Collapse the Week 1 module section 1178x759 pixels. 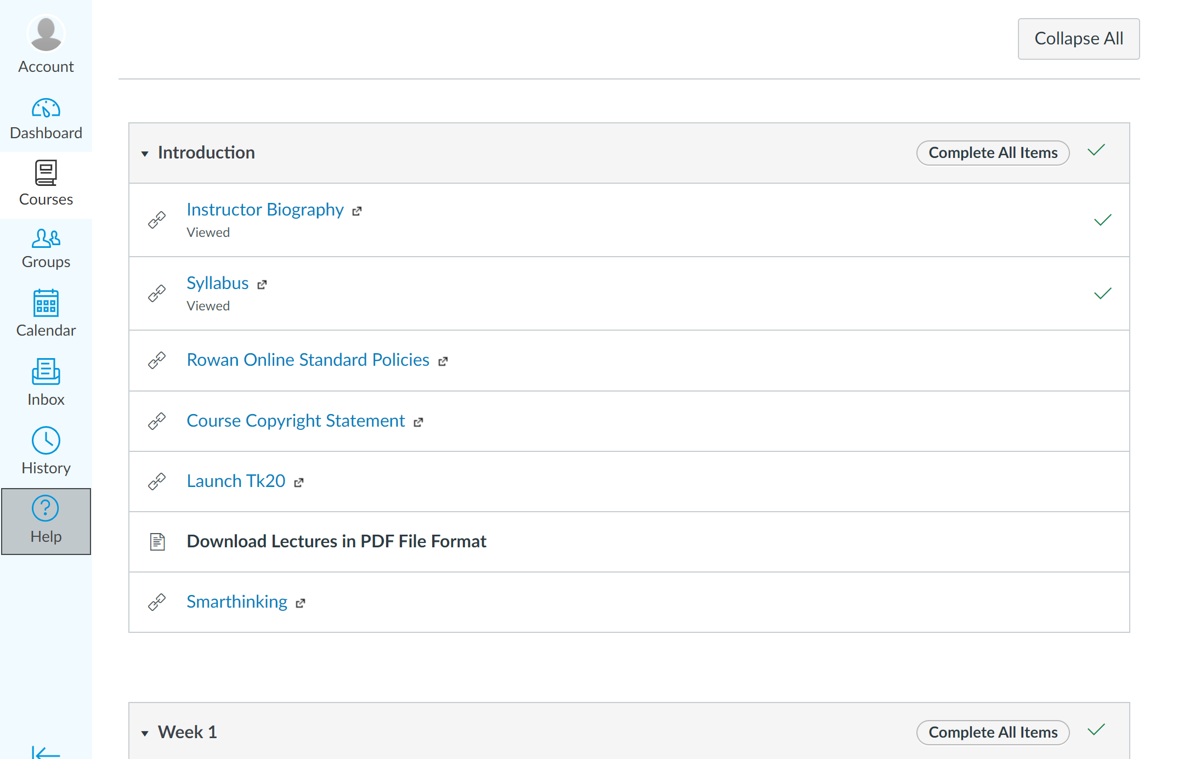[144, 733]
